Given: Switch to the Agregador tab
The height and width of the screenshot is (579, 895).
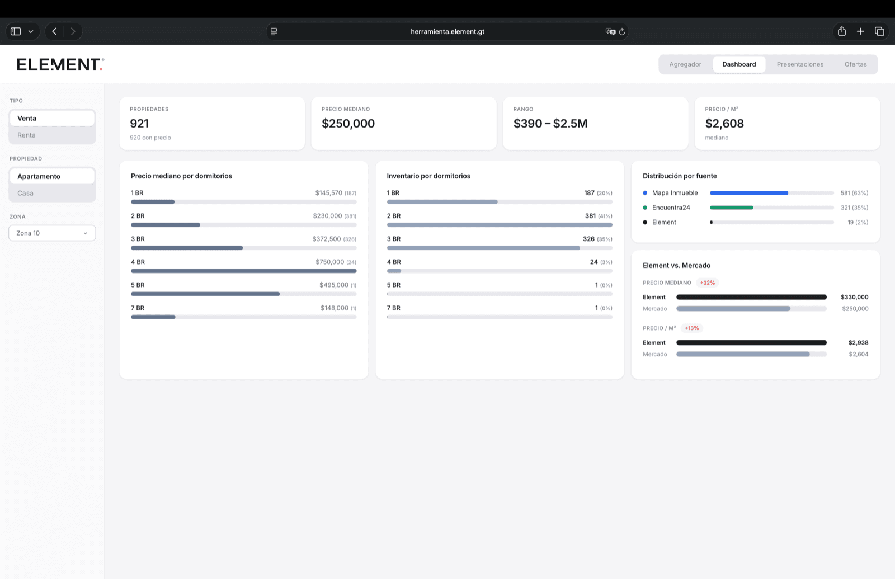Looking at the screenshot, I should 685,64.
